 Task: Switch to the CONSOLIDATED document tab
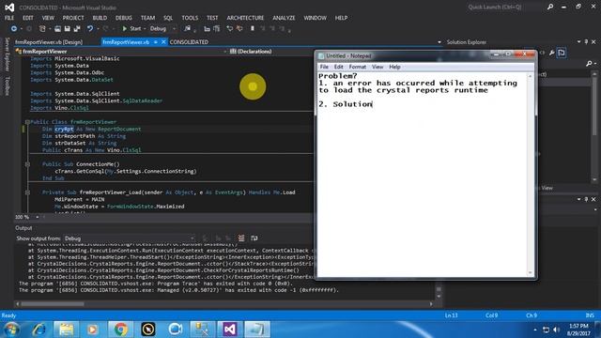pyautogui.click(x=189, y=42)
